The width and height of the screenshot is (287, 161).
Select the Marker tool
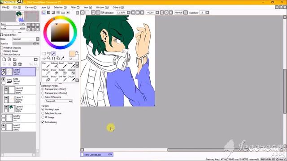coord(46,72)
